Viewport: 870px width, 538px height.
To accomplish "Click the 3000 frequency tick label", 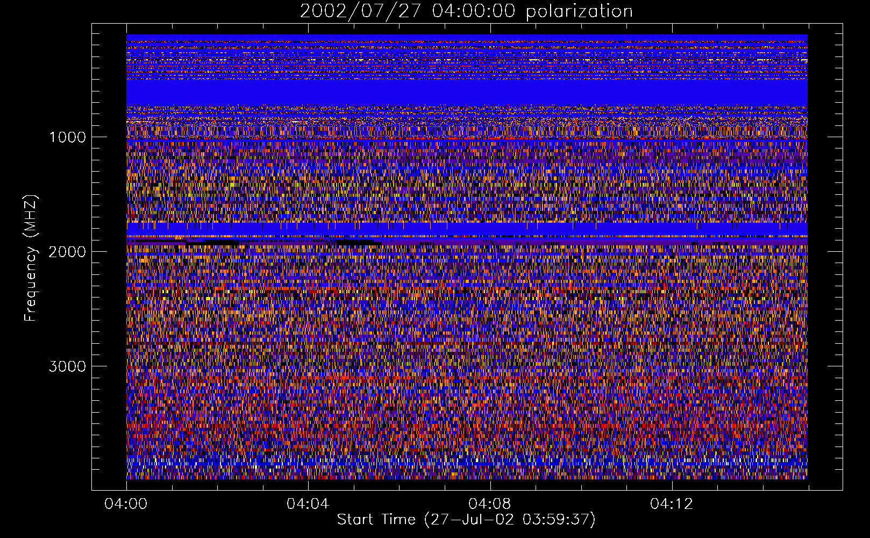I will click(68, 366).
